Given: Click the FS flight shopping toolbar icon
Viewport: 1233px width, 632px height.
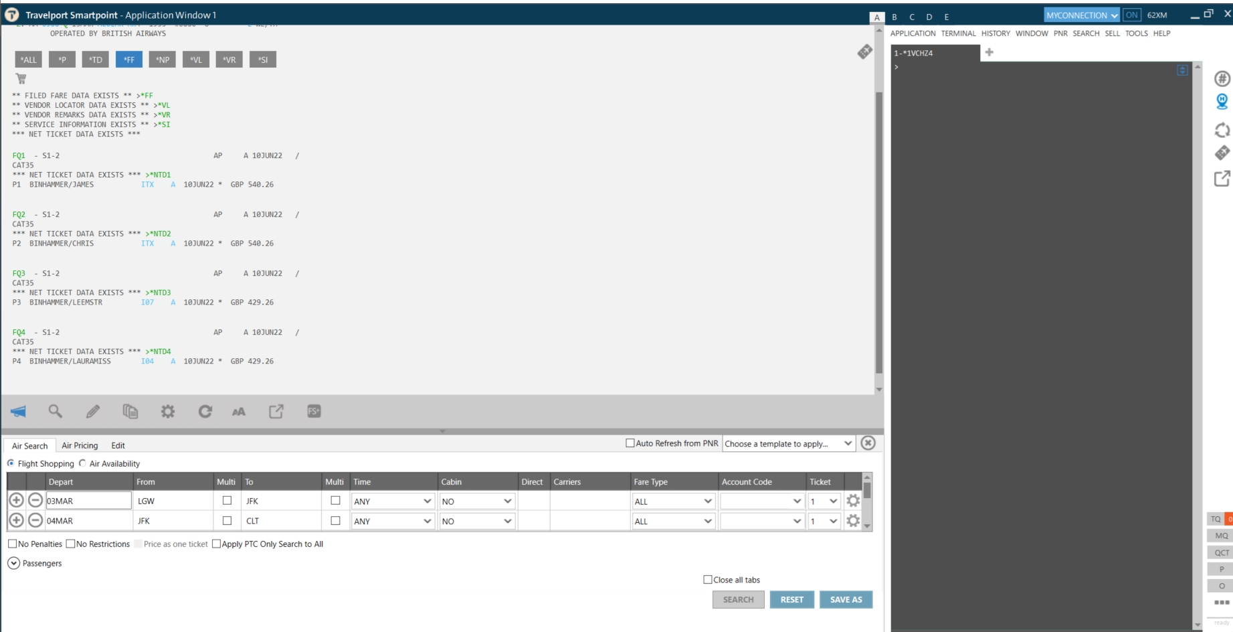Looking at the screenshot, I should tap(314, 411).
